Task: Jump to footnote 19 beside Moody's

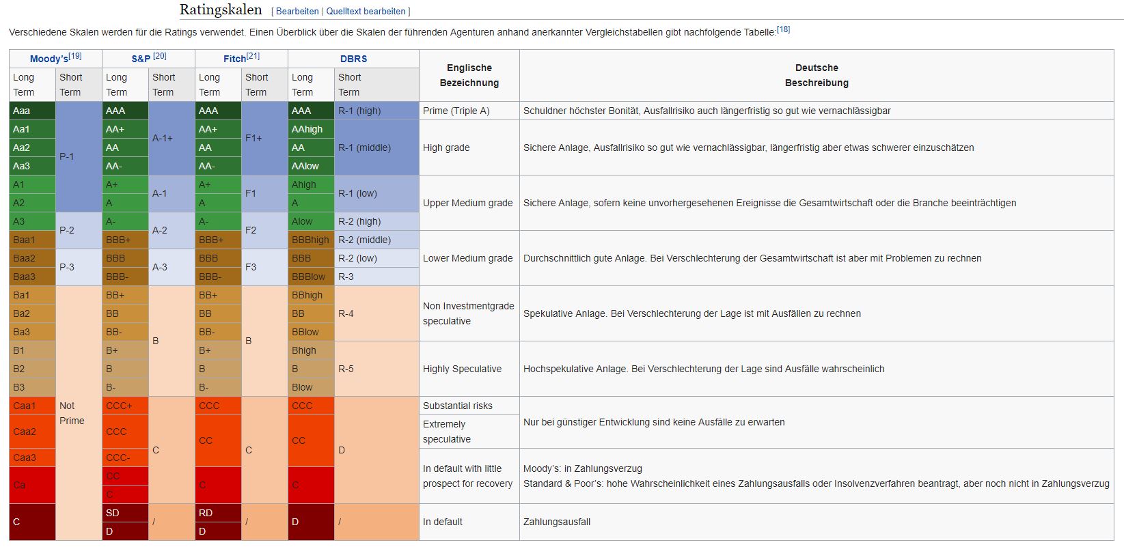Action: (75, 56)
